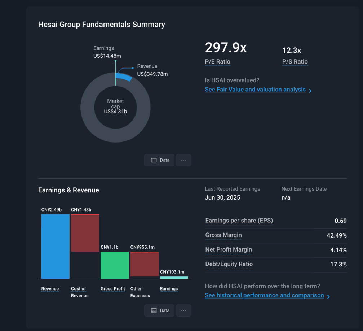The height and width of the screenshot is (331, 363).
Task: Click the CN¥1.43b cost value label
Action: tap(81, 210)
